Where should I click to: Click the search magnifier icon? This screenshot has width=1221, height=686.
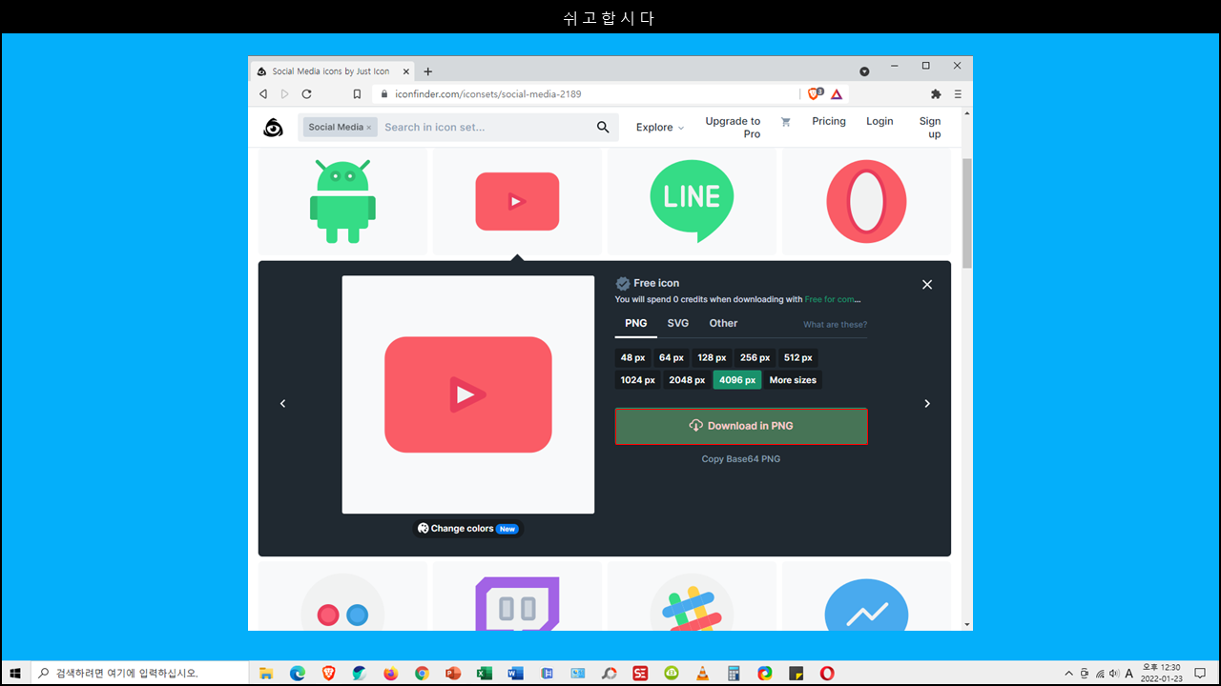[603, 127]
